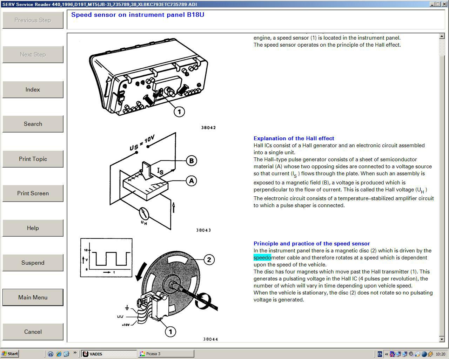This screenshot has height=359, width=449.
Task: Close the SERV Service Reader window
Action: tap(444, 4)
